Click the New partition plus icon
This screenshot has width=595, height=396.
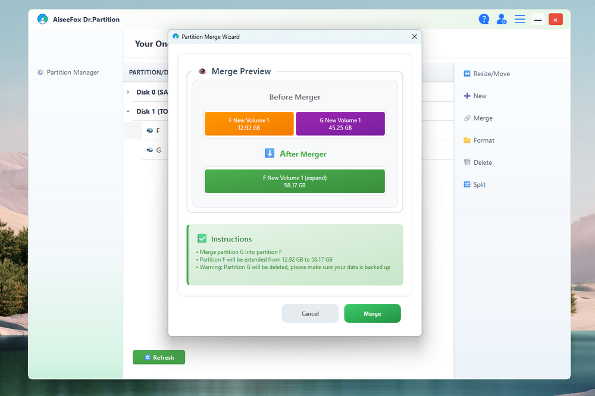pyautogui.click(x=467, y=96)
